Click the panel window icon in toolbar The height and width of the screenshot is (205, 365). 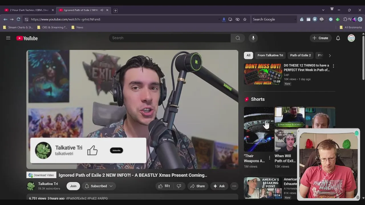[x=309, y=19]
